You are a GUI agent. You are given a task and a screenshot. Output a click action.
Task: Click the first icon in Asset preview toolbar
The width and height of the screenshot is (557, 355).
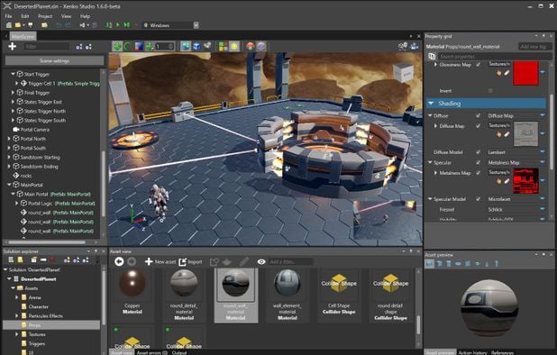(430, 263)
